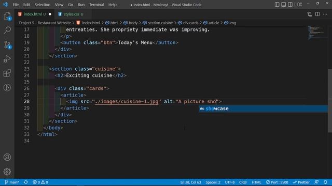Click img breadcrumb element
This screenshot has width=332, height=186.
[x=233, y=23]
